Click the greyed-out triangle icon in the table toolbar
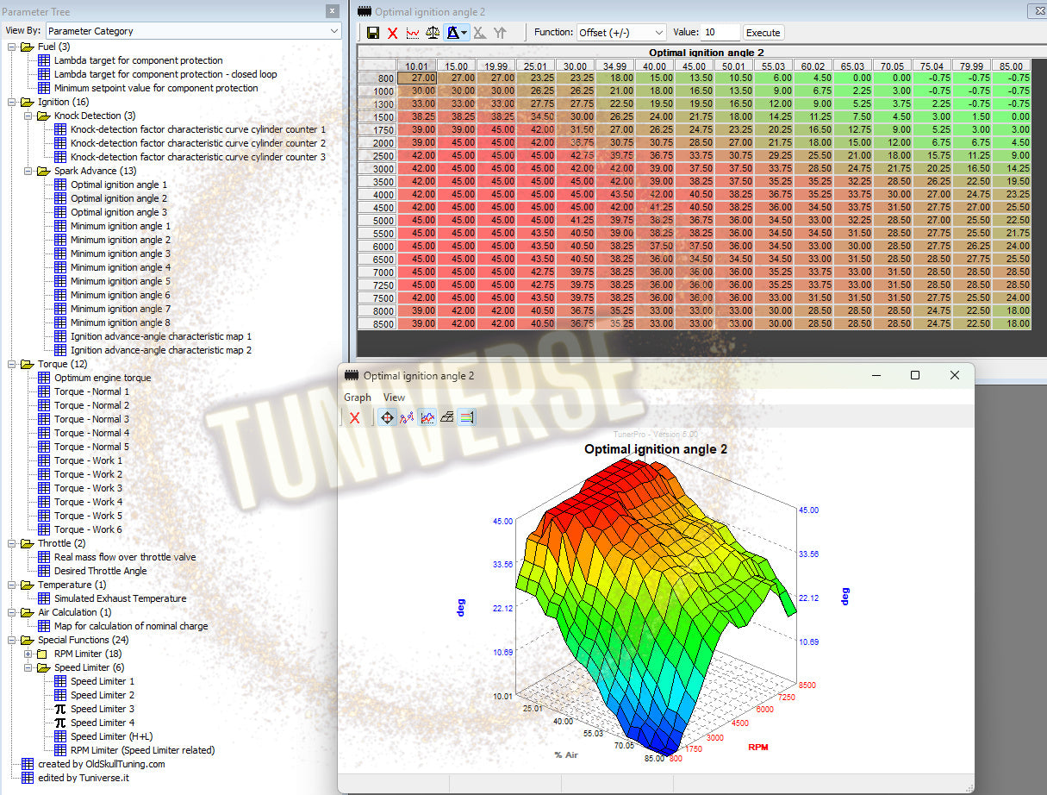 (x=479, y=33)
